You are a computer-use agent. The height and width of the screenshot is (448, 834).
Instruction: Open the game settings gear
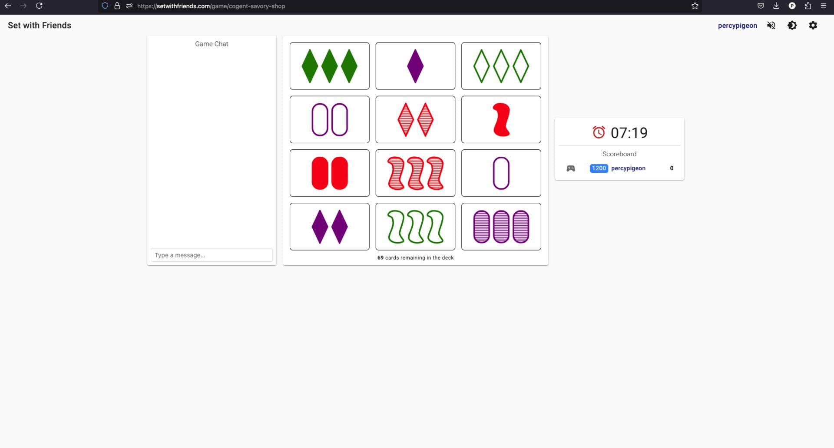814,25
